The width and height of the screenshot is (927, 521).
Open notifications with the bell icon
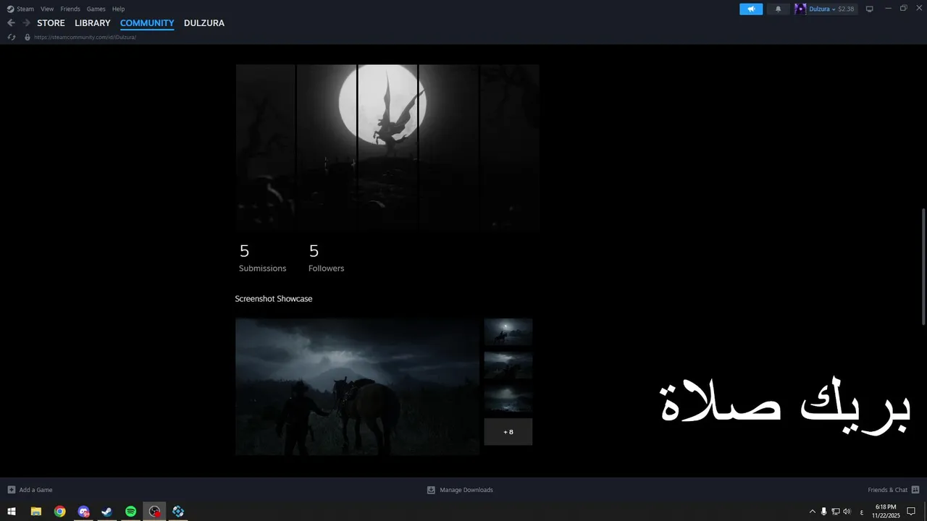coord(779,9)
